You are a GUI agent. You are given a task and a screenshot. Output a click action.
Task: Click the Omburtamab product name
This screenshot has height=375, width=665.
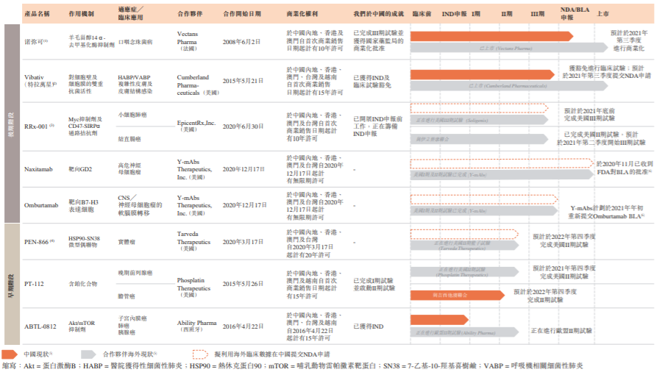click(41, 205)
